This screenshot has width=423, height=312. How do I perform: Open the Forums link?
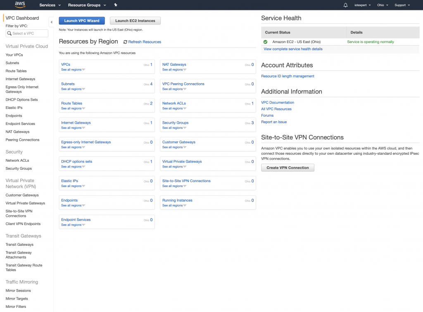[267, 115]
